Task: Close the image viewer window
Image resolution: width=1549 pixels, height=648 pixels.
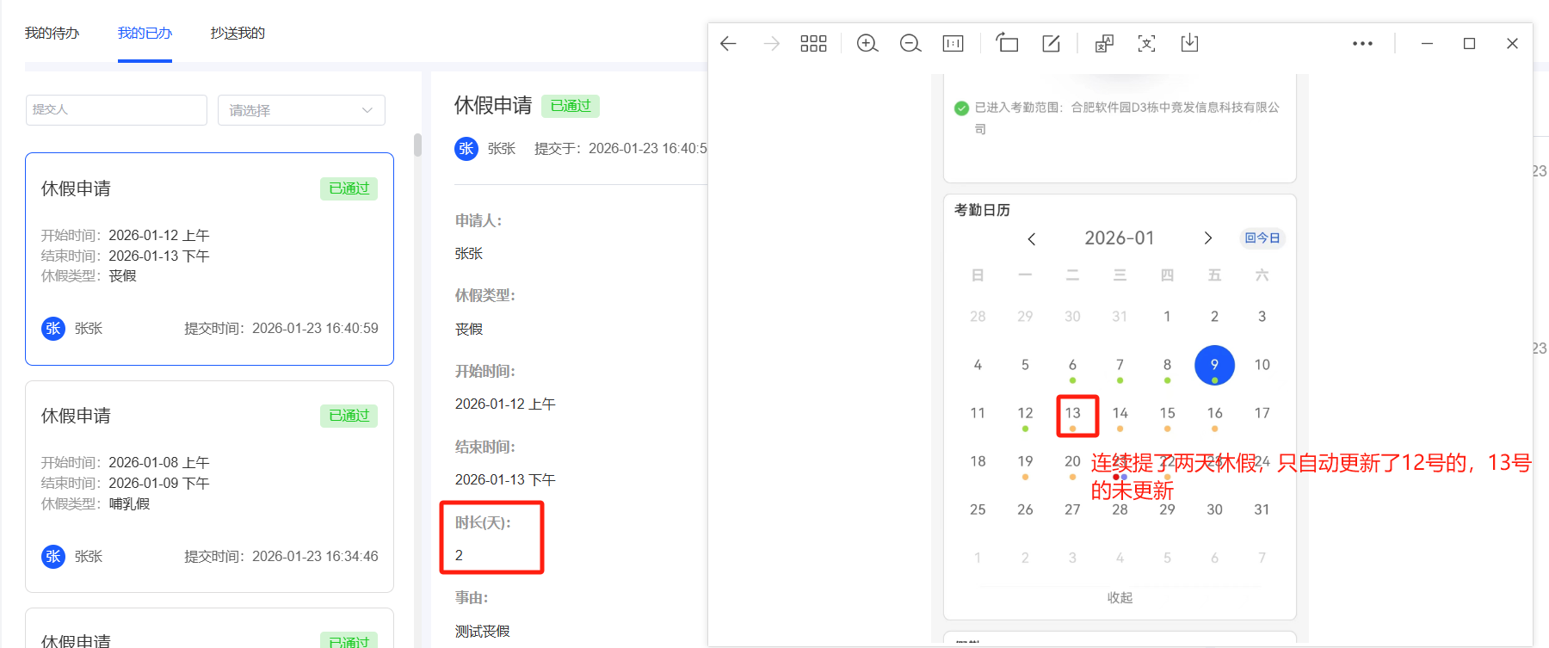Action: click(x=1512, y=44)
